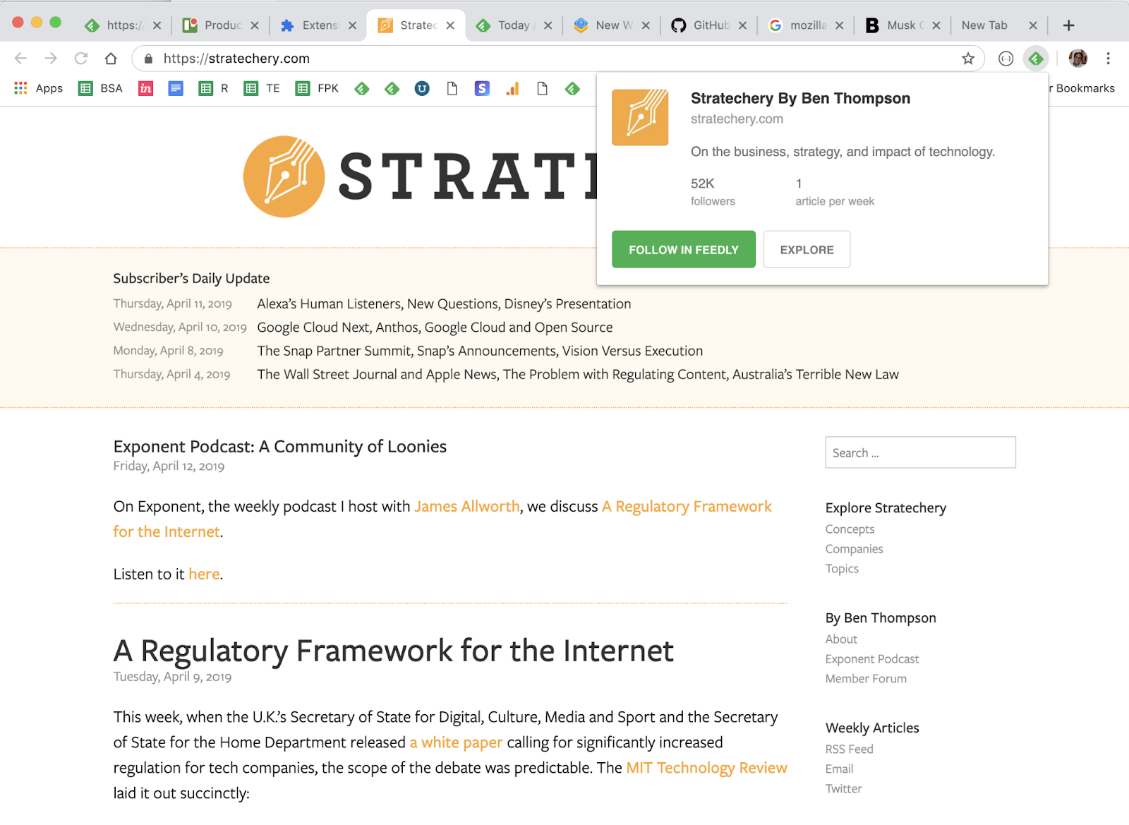
Task: View site security info via lock icon
Action: pyautogui.click(x=148, y=59)
